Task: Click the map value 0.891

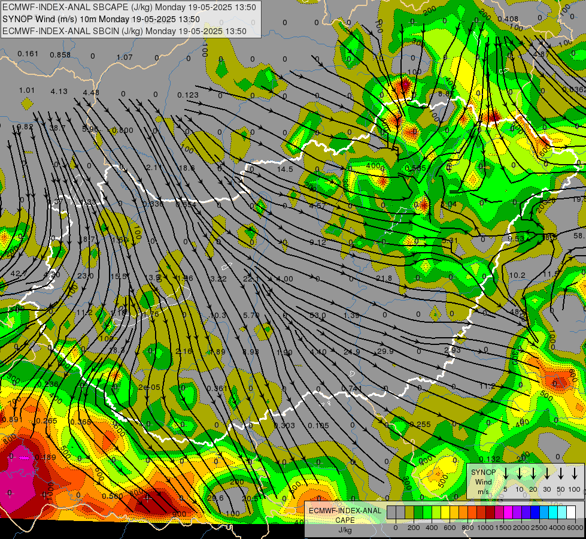Action: pyautogui.click(x=13, y=419)
